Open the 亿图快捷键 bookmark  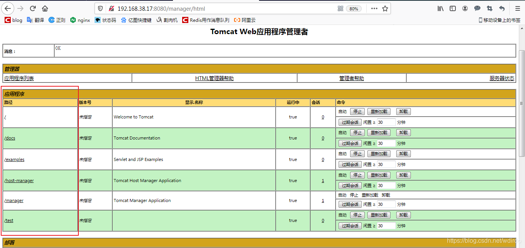pos(136,20)
